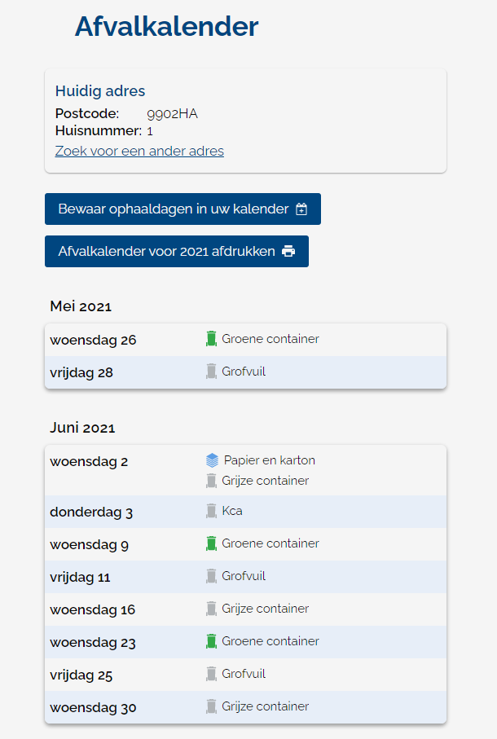Viewport: 497px width, 739px height.
Task: Click grey bin icon for woensdag 30
Action: pyautogui.click(x=212, y=706)
